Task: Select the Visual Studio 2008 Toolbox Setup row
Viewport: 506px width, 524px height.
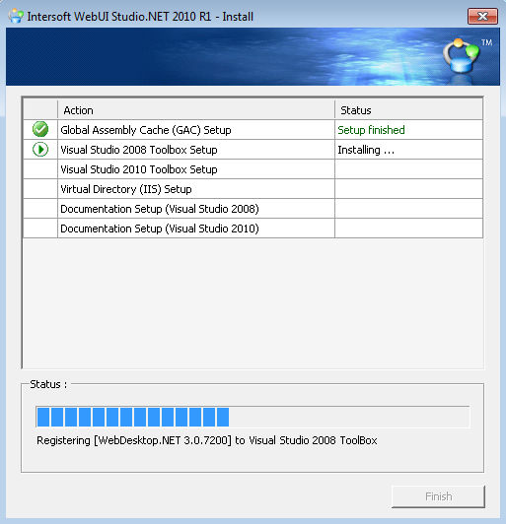Action: pos(253,150)
